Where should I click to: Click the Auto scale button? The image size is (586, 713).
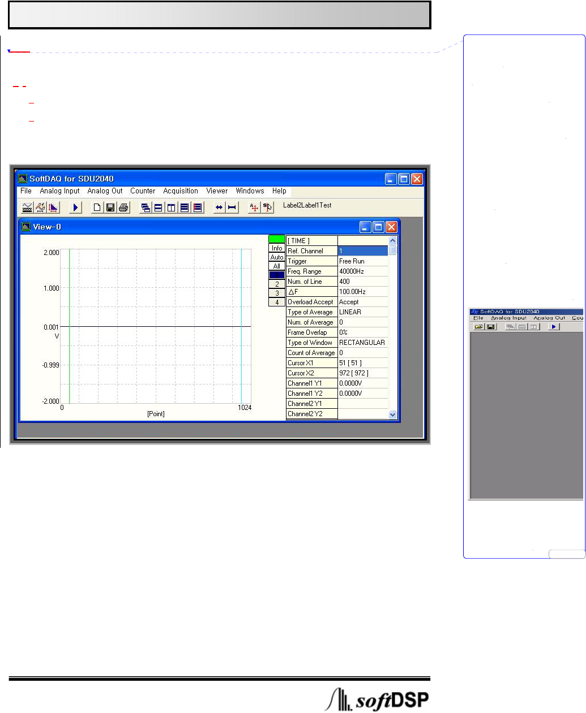[x=277, y=257]
